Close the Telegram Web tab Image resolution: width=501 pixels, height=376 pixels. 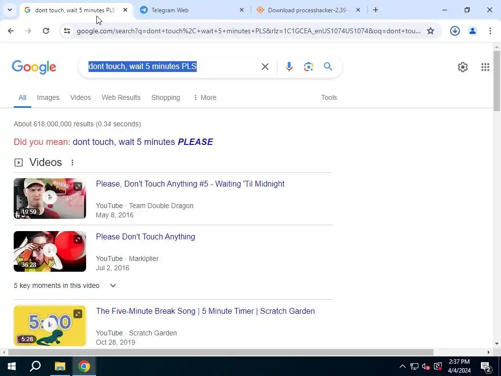242,10
